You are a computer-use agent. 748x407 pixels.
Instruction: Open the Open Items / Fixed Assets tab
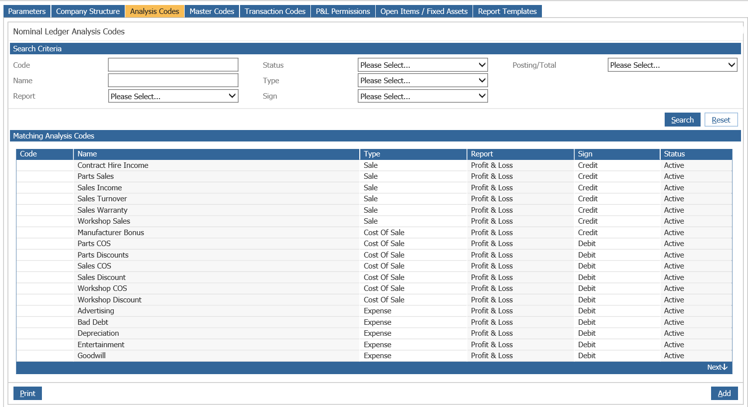[x=424, y=11]
